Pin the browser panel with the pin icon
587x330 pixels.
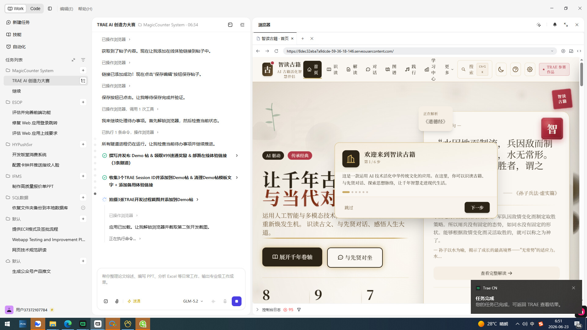(555, 25)
